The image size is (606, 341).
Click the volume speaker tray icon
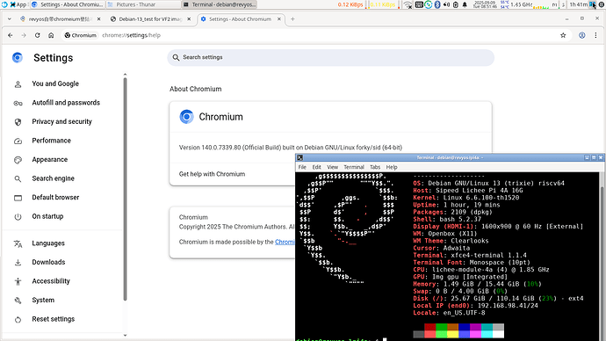(x=446, y=4)
